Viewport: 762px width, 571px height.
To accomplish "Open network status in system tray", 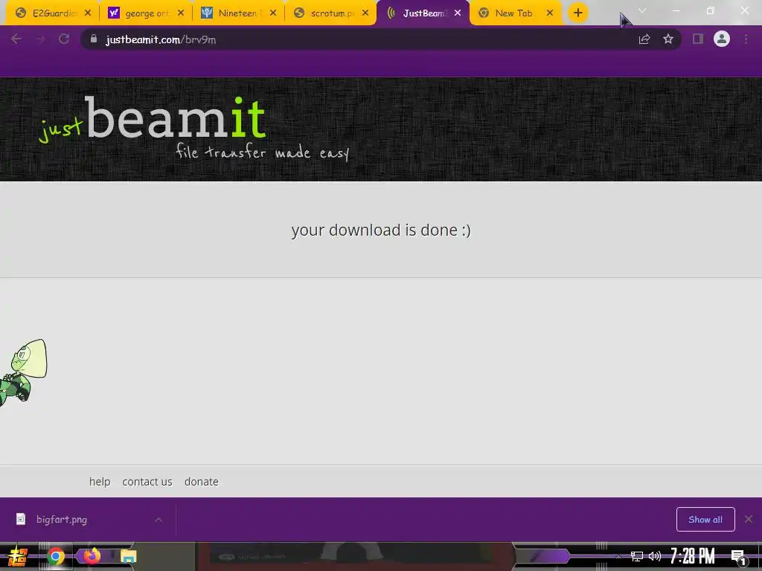I will point(636,556).
